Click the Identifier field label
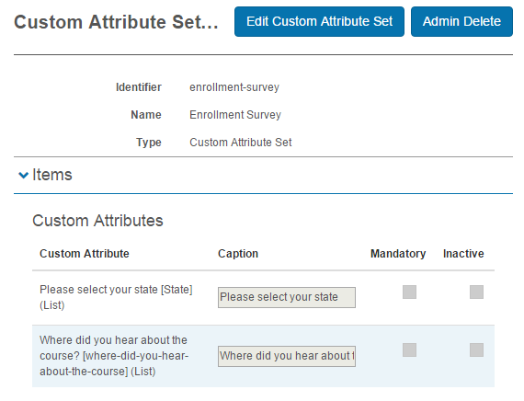Screen dimensions: 524x401 coord(138,87)
